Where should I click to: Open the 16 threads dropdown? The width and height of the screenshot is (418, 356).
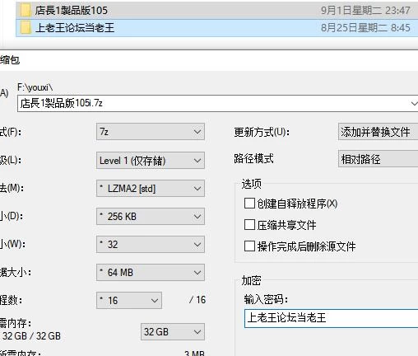129,300
